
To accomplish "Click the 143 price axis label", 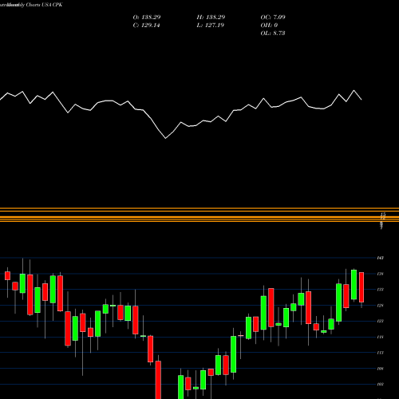I will [380, 258].
